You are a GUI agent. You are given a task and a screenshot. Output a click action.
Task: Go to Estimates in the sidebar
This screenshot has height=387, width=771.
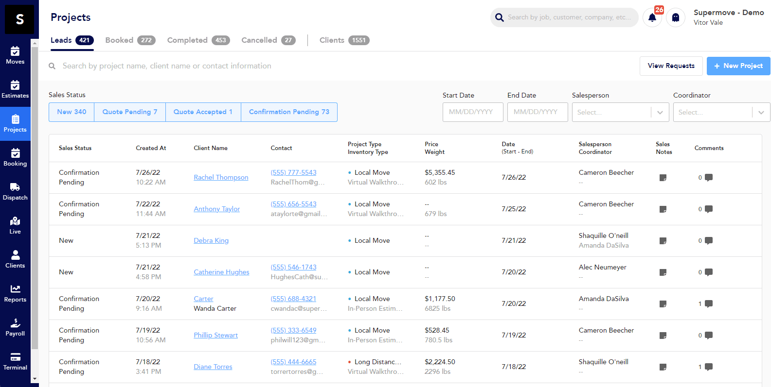(x=15, y=89)
